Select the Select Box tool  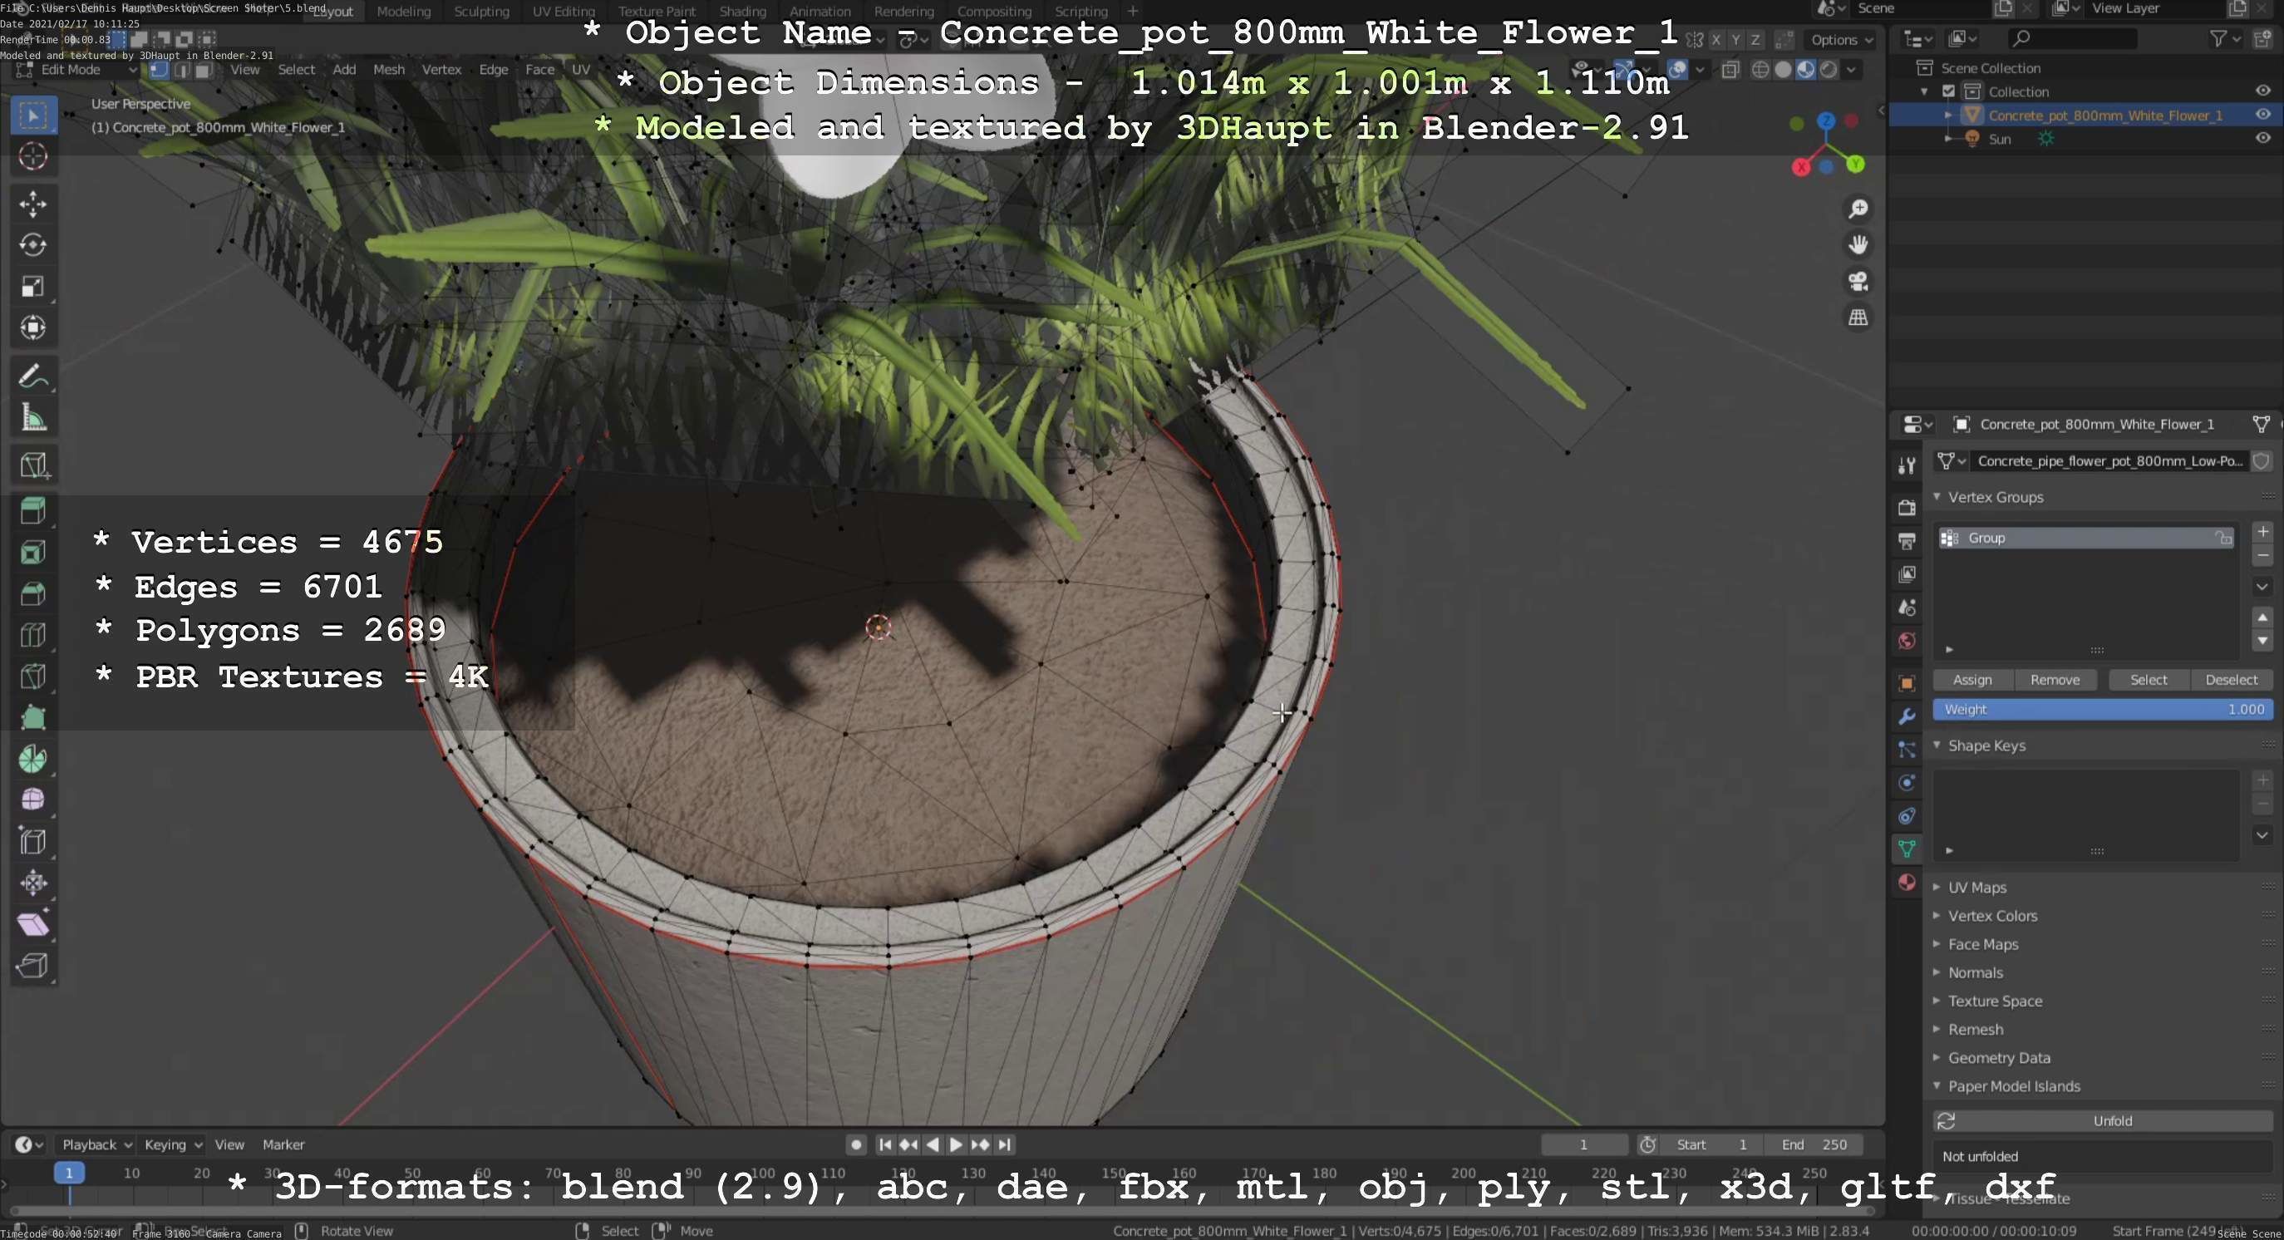32,116
